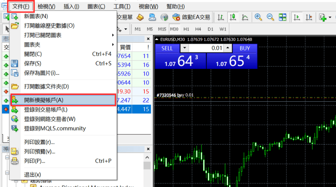Expand the 打開已關閉圖表 submenu

[67, 35]
